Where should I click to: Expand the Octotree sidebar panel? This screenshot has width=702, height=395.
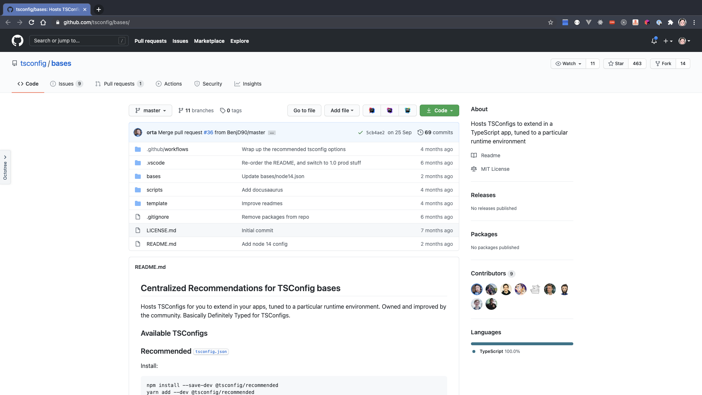(x=5, y=167)
